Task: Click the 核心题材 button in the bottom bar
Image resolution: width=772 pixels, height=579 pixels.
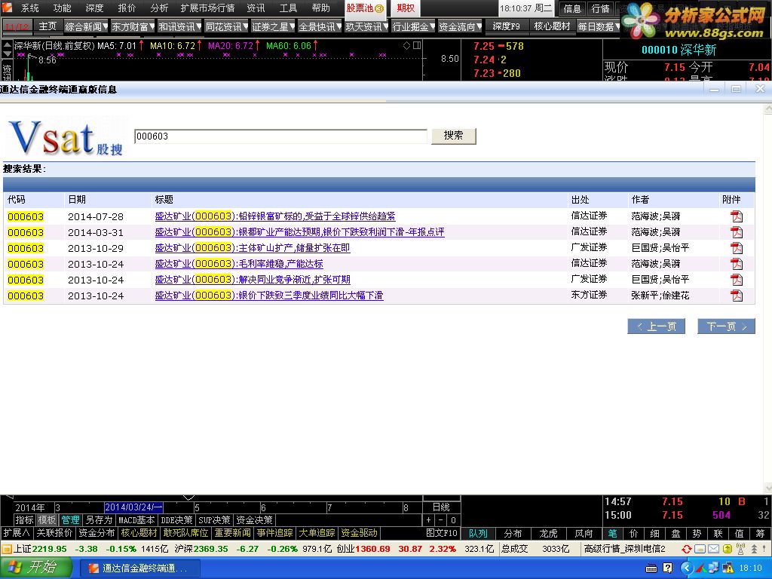Action: [x=139, y=533]
